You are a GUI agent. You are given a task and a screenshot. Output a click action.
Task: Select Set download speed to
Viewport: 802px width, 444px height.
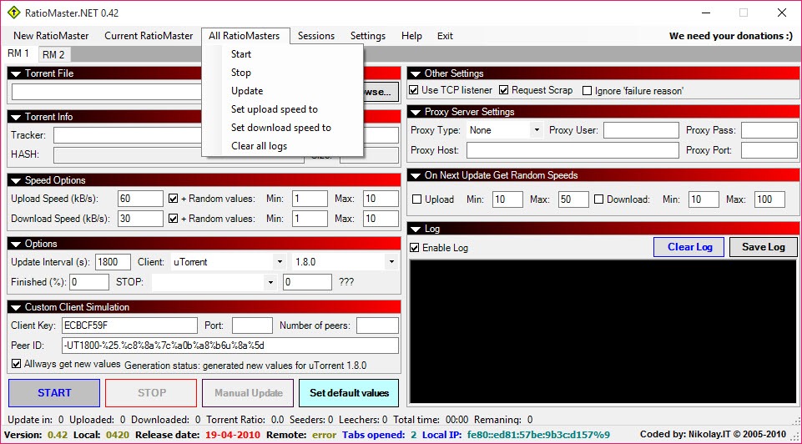pyautogui.click(x=282, y=128)
